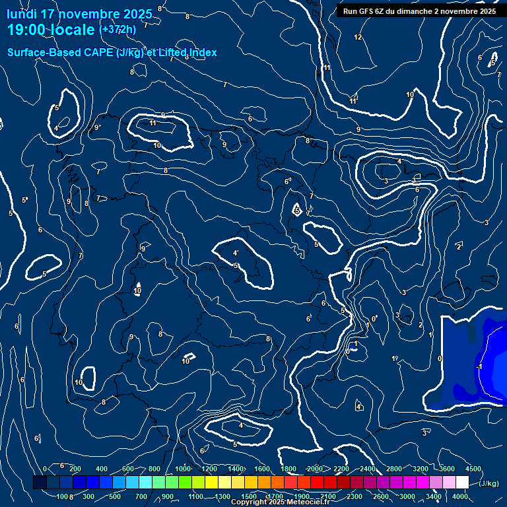Image resolution: width=507 pixels, height=507 pixels.
Task: Click the "1100" label below the scale
Action: point(196,496)
